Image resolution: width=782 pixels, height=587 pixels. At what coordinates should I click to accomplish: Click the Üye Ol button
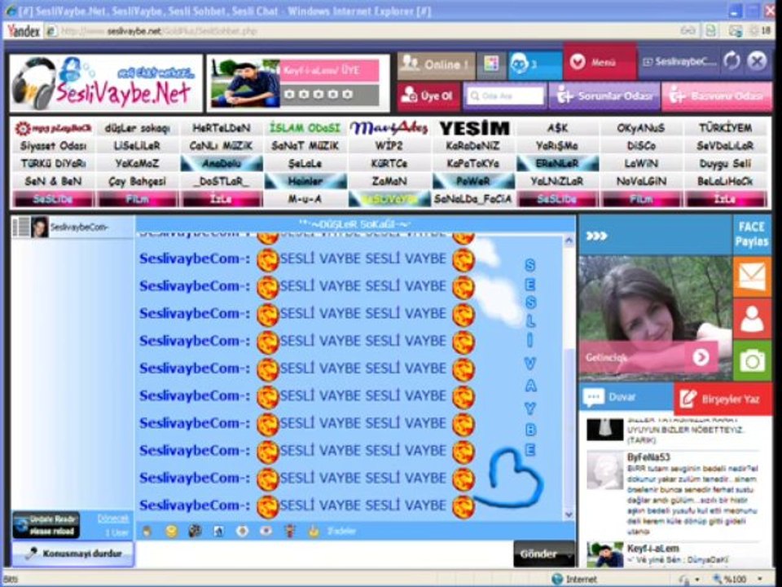pos(428,96)
